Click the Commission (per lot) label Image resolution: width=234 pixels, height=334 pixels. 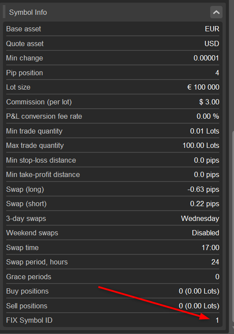tap(39, 102)
